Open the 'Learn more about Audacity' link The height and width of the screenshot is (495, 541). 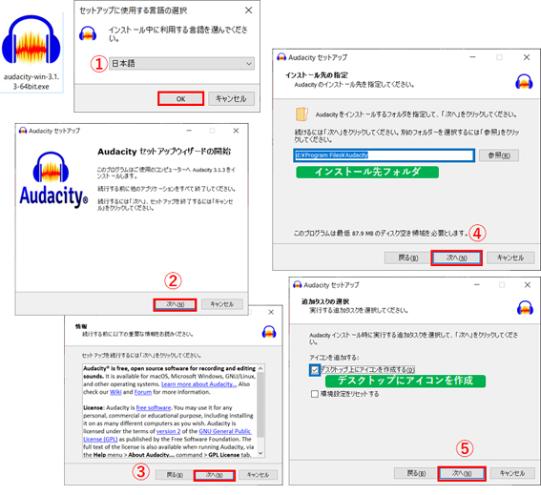tap(198, 384)
